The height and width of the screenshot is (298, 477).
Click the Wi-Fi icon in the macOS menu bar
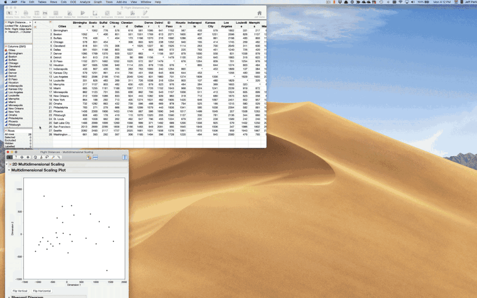click(401, 2)
